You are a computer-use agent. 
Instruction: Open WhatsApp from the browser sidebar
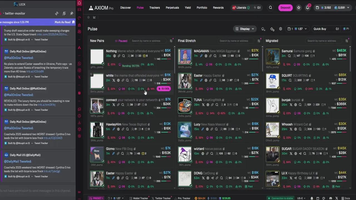tap(79, 64)
